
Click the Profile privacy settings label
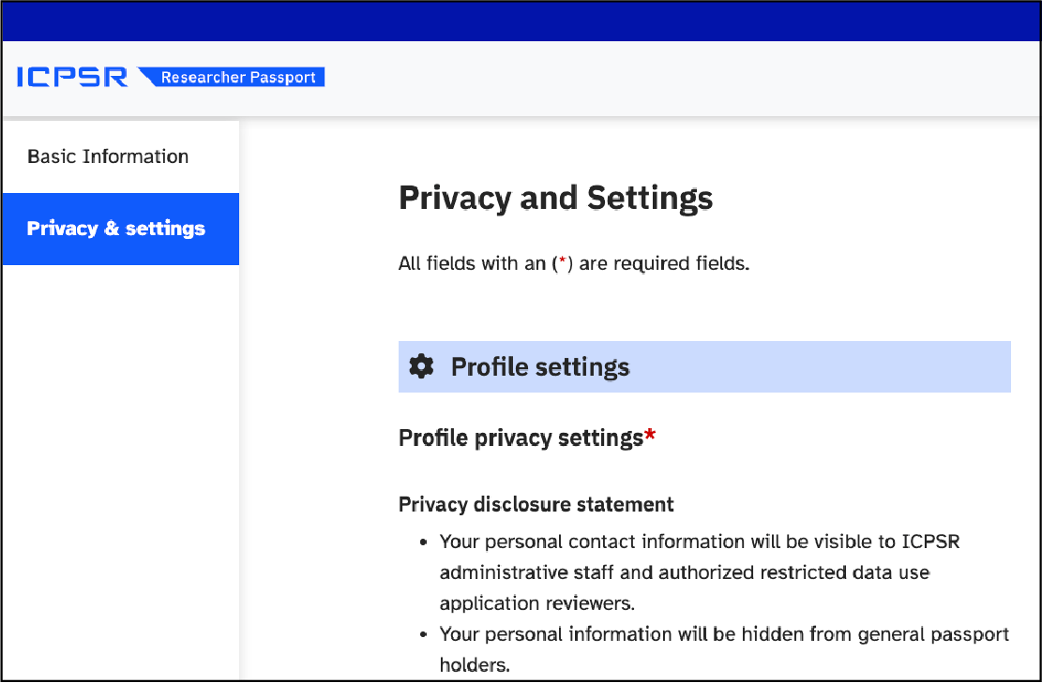coord(527,438)
